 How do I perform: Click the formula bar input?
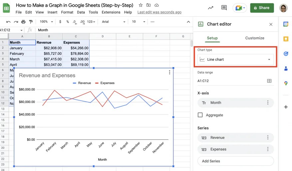(114, 30)
